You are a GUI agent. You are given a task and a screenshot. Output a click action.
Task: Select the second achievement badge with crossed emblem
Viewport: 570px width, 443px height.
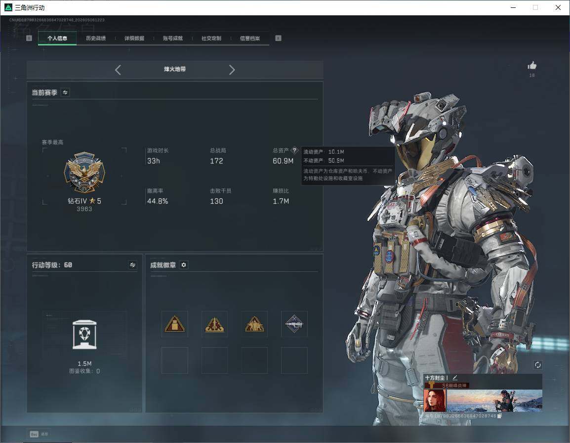[x=214, y=324]
